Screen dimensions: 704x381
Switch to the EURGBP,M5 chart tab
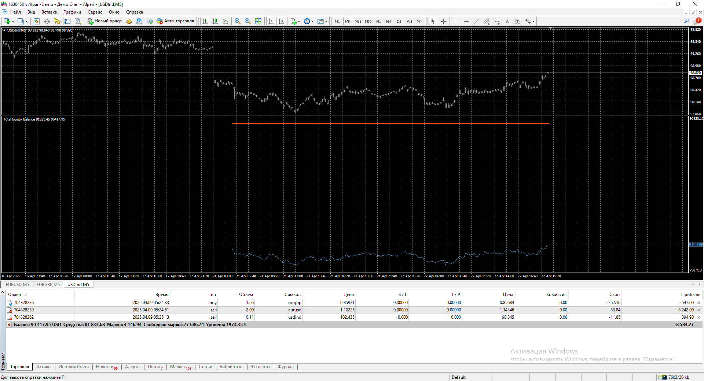tap(48, 285)
